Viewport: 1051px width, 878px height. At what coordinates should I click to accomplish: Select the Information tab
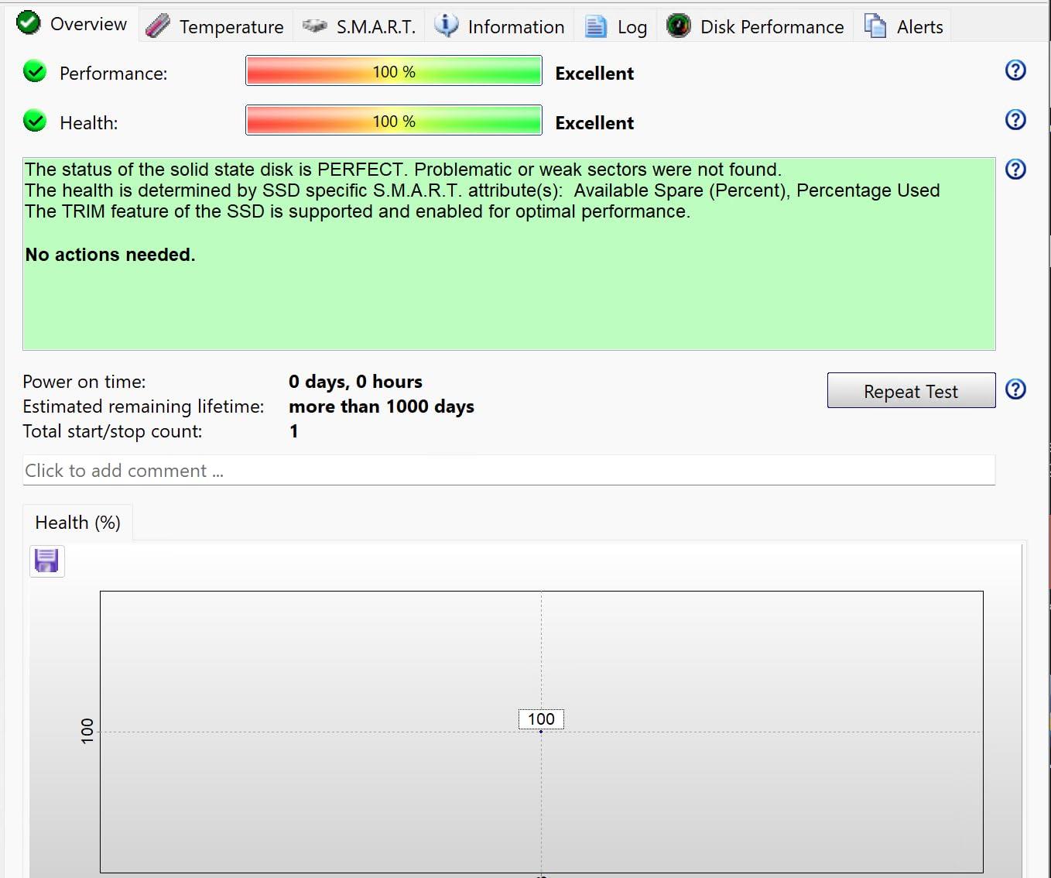[500, 27]
